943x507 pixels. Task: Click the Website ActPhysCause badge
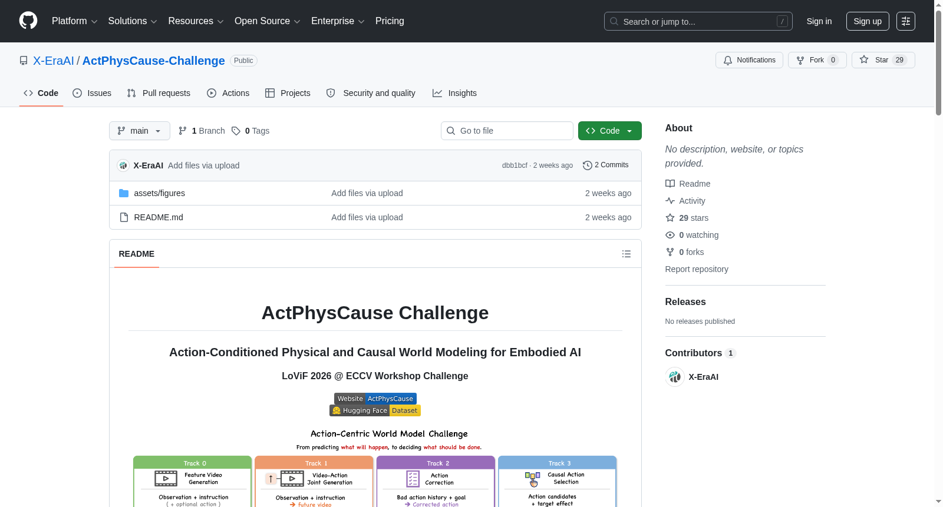tap(375, 399)
